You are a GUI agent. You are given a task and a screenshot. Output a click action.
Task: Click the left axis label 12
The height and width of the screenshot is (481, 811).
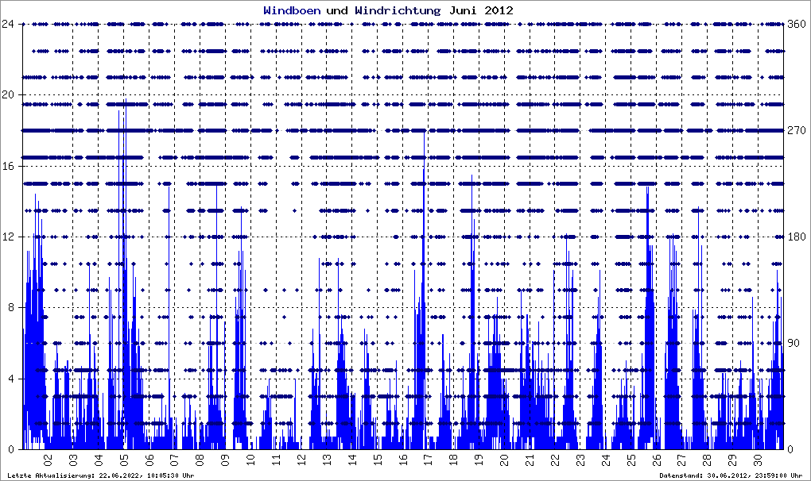8,237
